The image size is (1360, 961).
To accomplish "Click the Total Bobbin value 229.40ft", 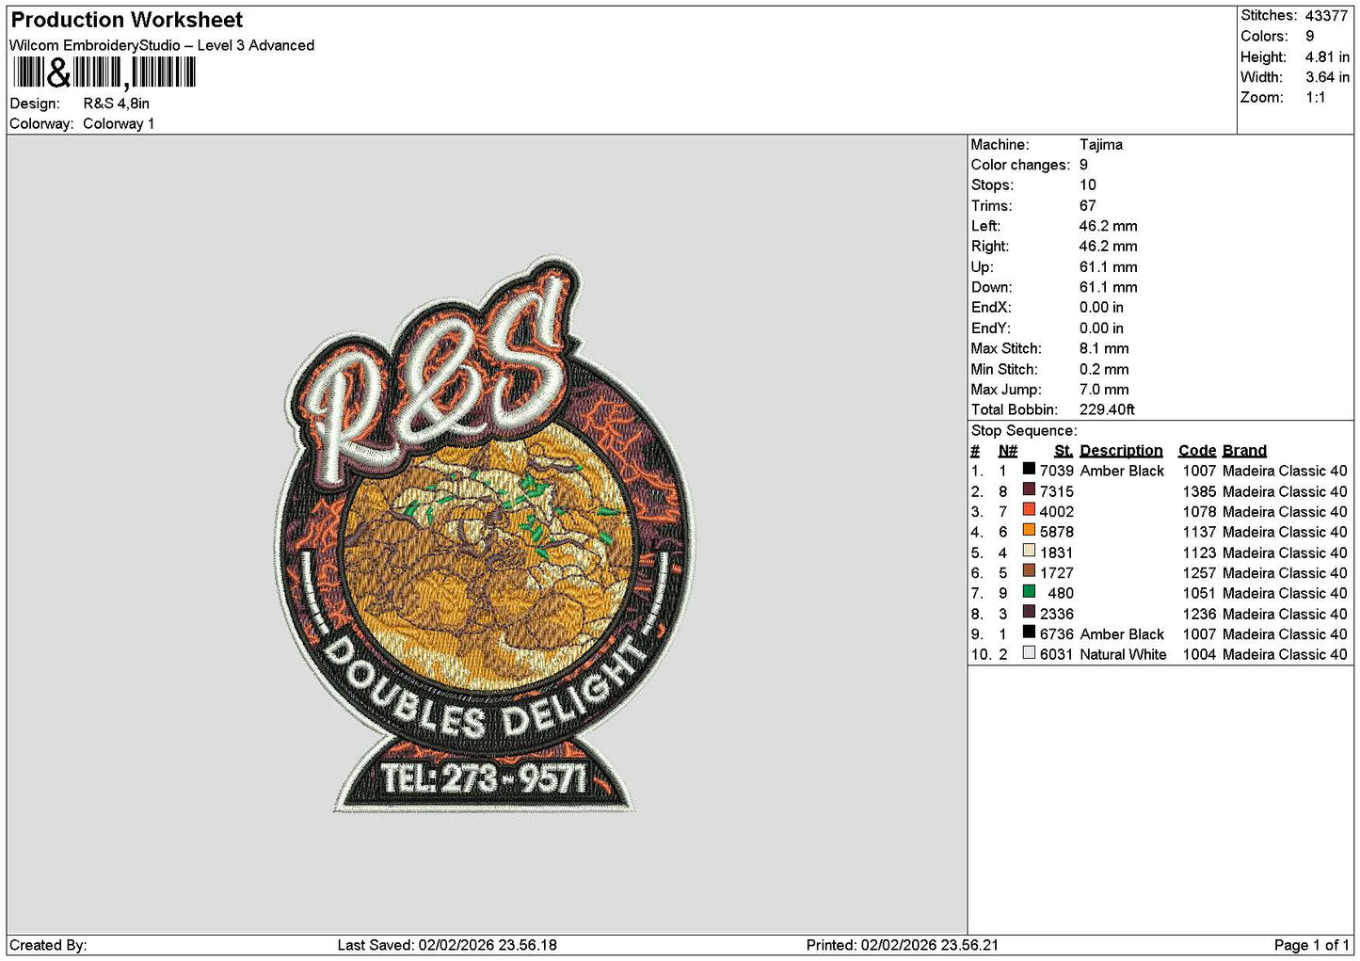I will (1106, 409).
